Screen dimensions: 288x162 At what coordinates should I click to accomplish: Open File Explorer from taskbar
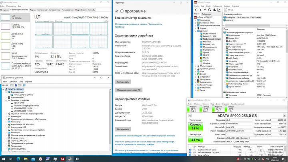pos(26,159)
